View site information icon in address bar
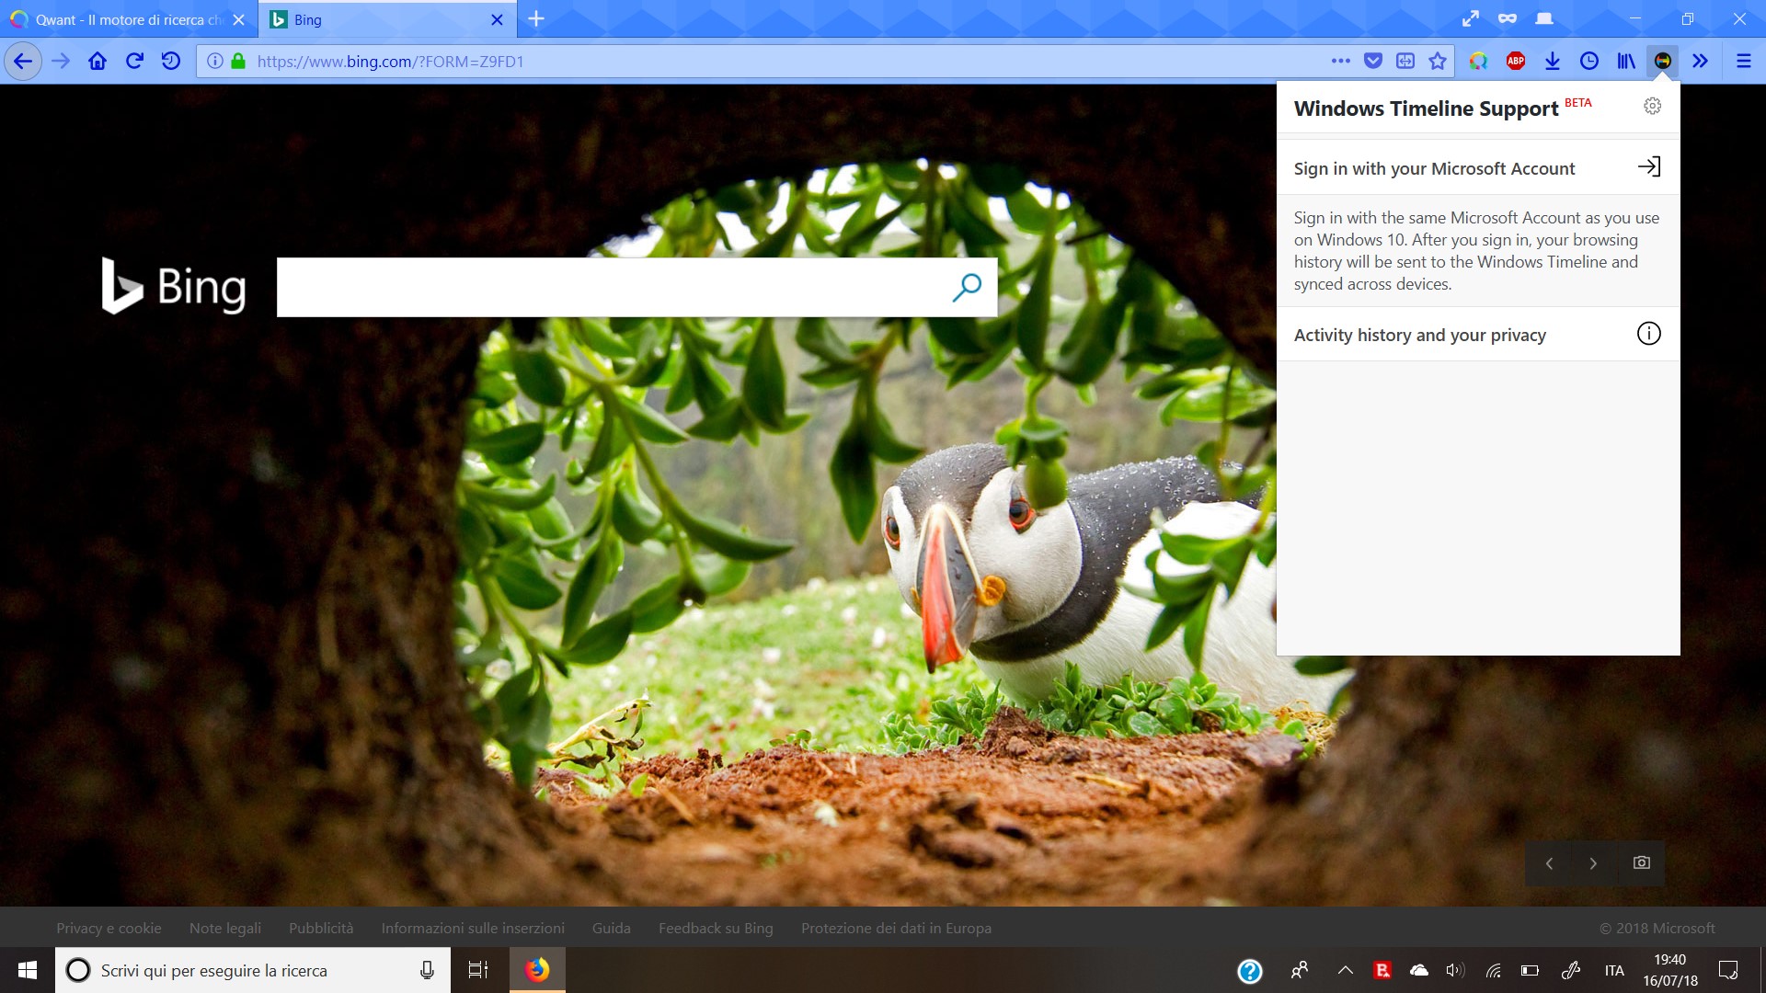Screen dimensions: 1766x993 point(215,62)
